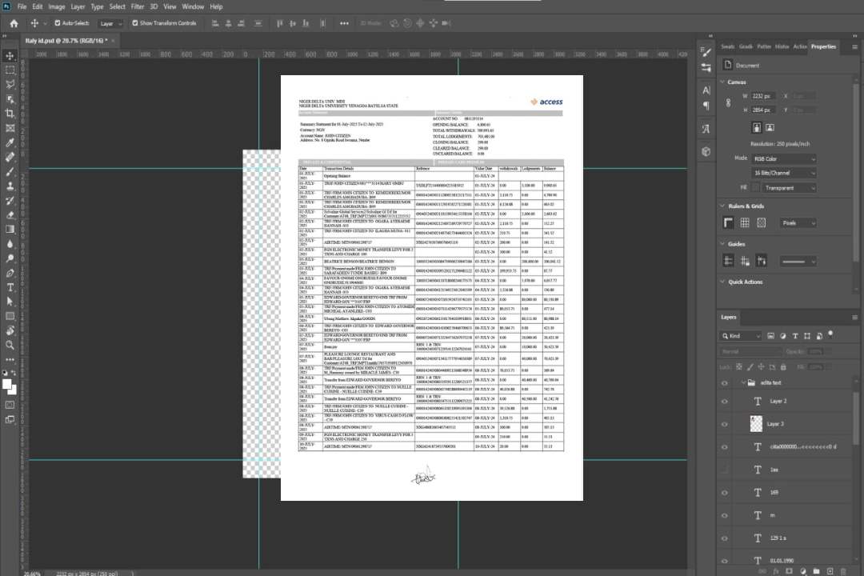Show the hidden 1aa text layer
Screen dimensions: 864x576
coord(725,470)
